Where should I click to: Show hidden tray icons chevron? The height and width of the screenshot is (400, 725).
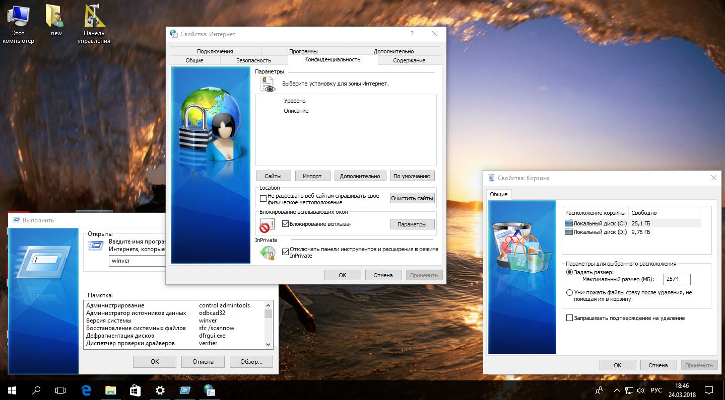[x=616, y=390]
